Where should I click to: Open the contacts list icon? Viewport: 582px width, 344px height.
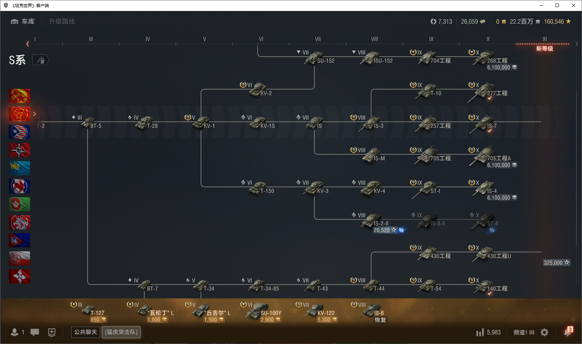coord(15,332)
